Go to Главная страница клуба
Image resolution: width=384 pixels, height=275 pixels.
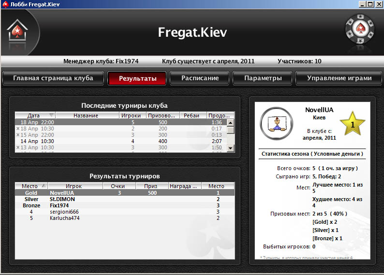click(x=52, y=78)
